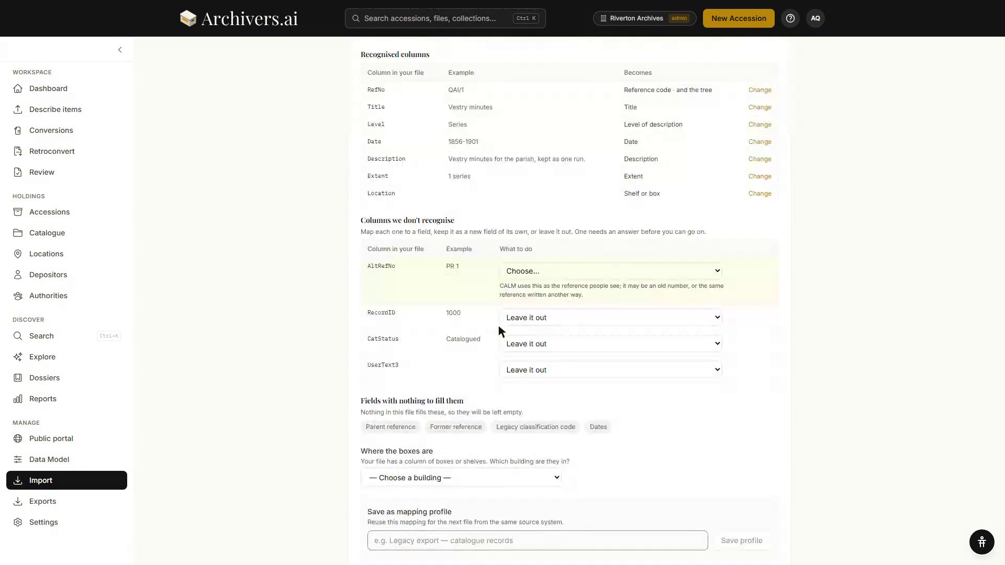Click the Authorities icon in sidebar
Screen dimensions: 1005x565
click(18, 296)
